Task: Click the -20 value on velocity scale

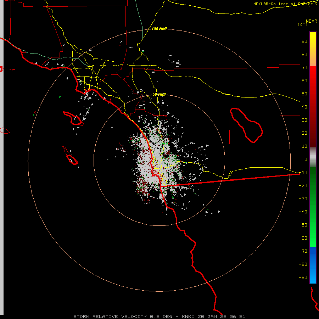Action: (303, 186)
